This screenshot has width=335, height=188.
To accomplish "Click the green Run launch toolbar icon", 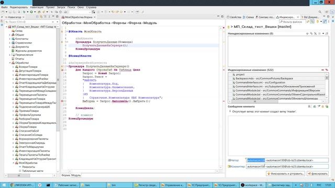I will [x=31, y=12].
